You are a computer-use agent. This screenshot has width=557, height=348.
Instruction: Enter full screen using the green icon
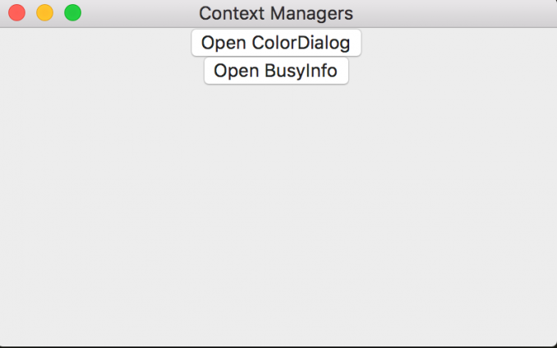click(x=72, y=13)
